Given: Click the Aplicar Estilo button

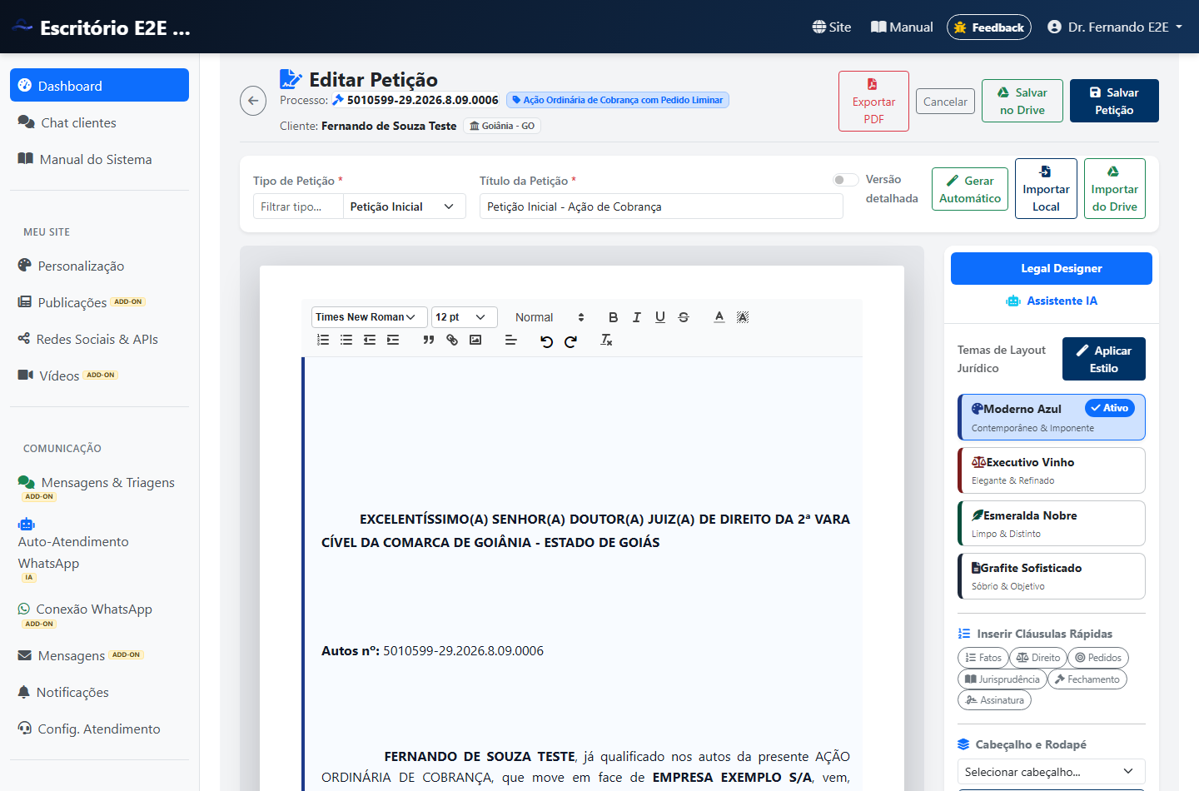Looking at the screenshot, I should pyautogui.click(x=1104, y=359).
